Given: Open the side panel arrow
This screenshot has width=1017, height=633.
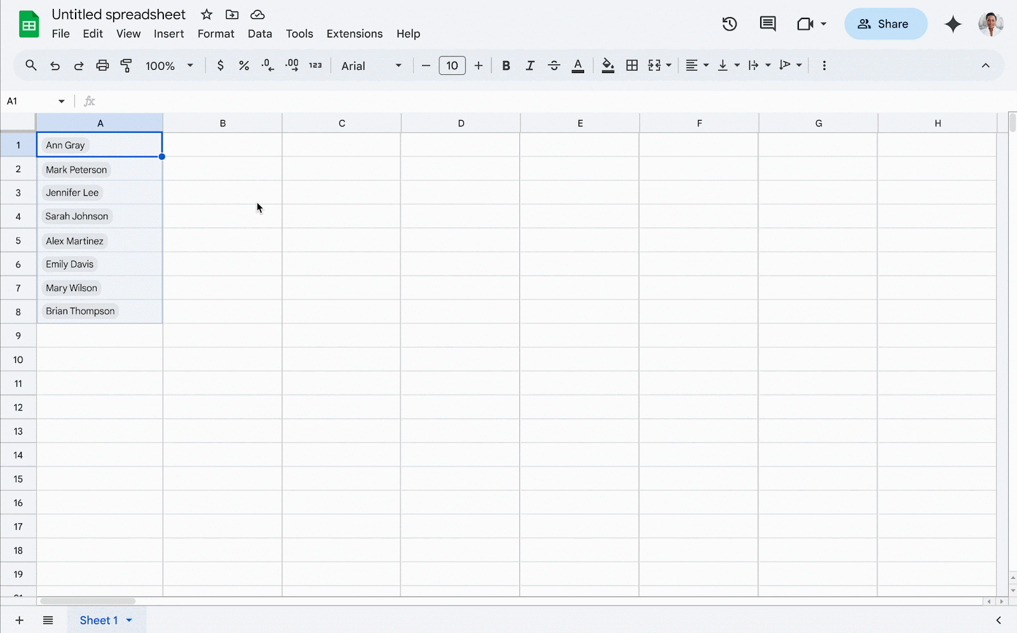Looking at the screenshot, I should tap(999, 620).
